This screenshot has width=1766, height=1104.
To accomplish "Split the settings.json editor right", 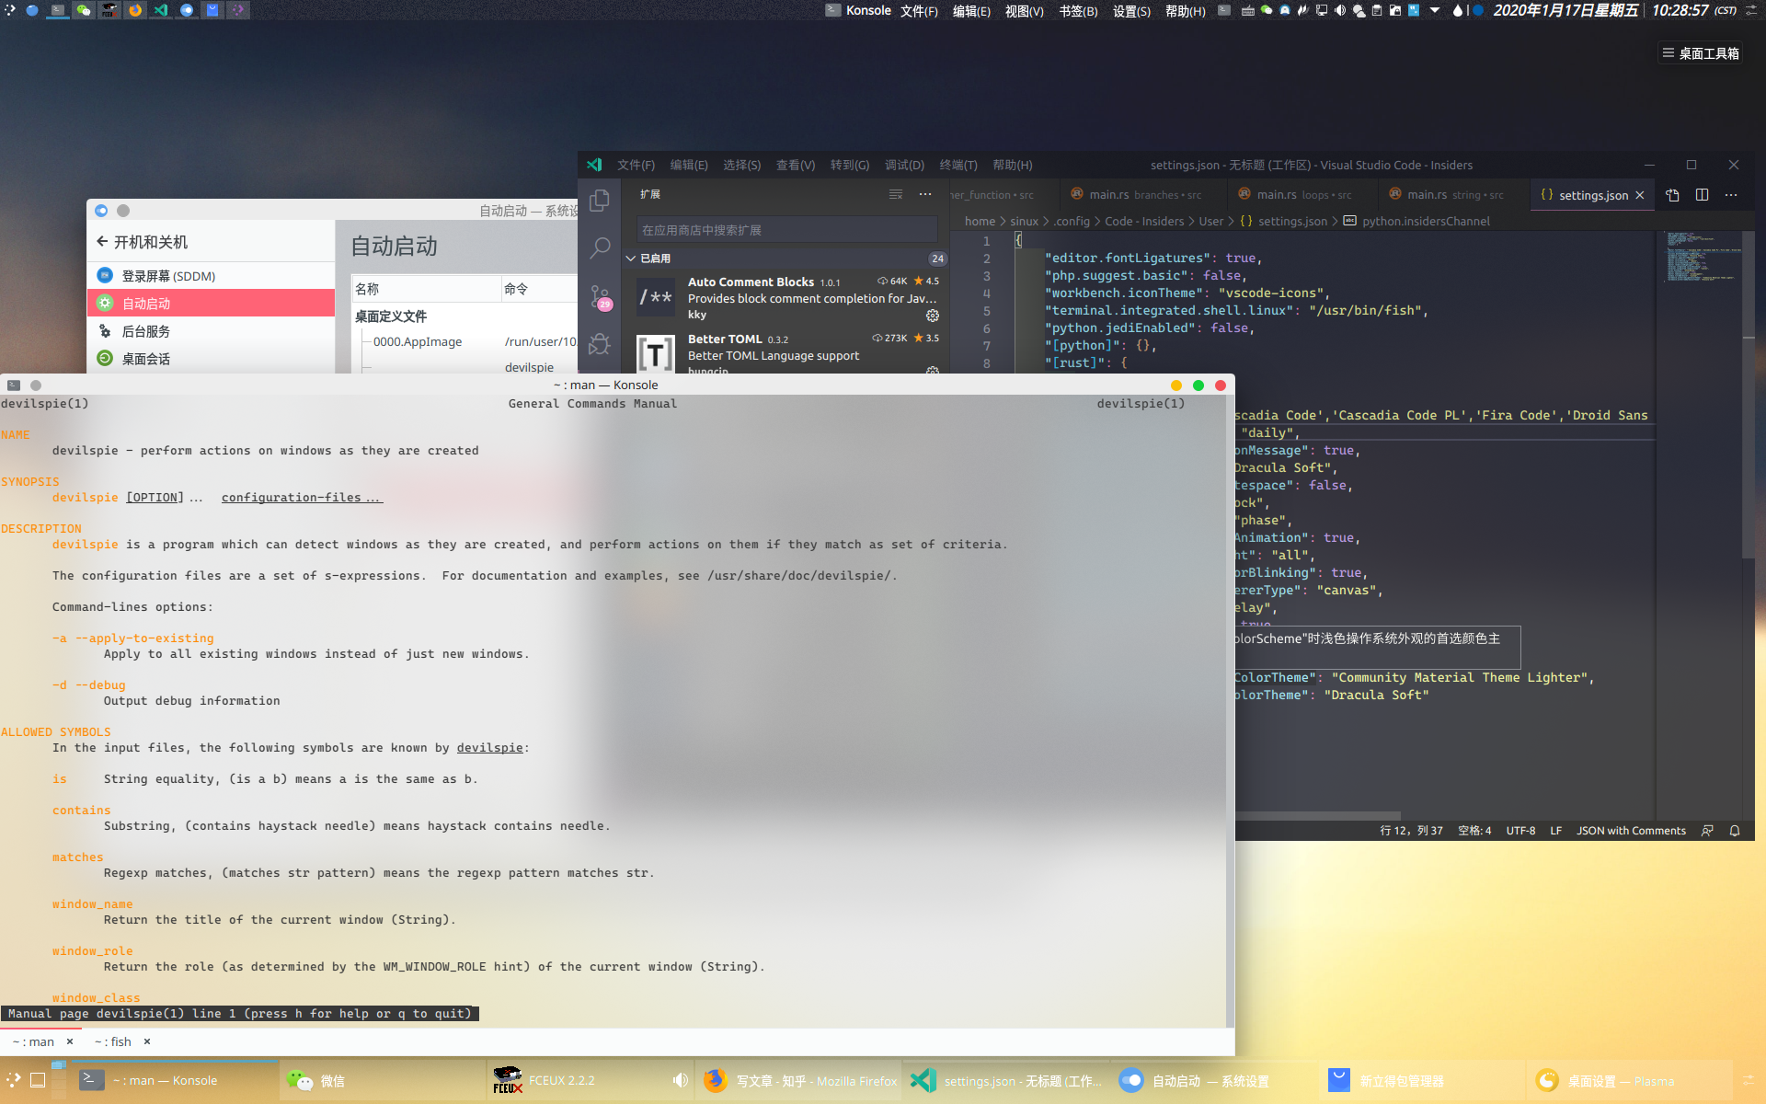I will click(x=1702, y=195).
